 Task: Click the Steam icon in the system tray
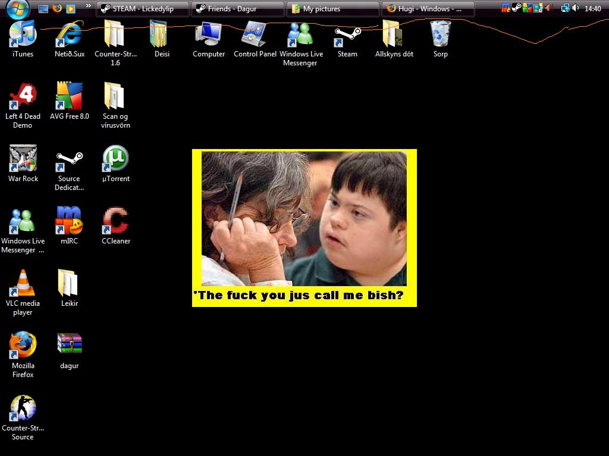pos(517,8)
